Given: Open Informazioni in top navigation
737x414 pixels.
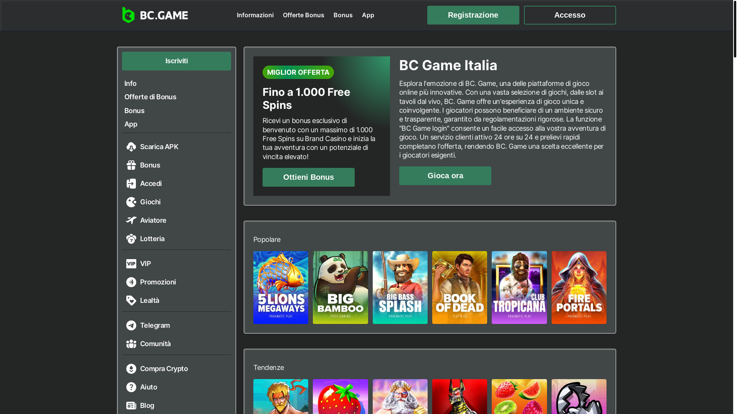Looking at the screenshot, I should point(255,15).
